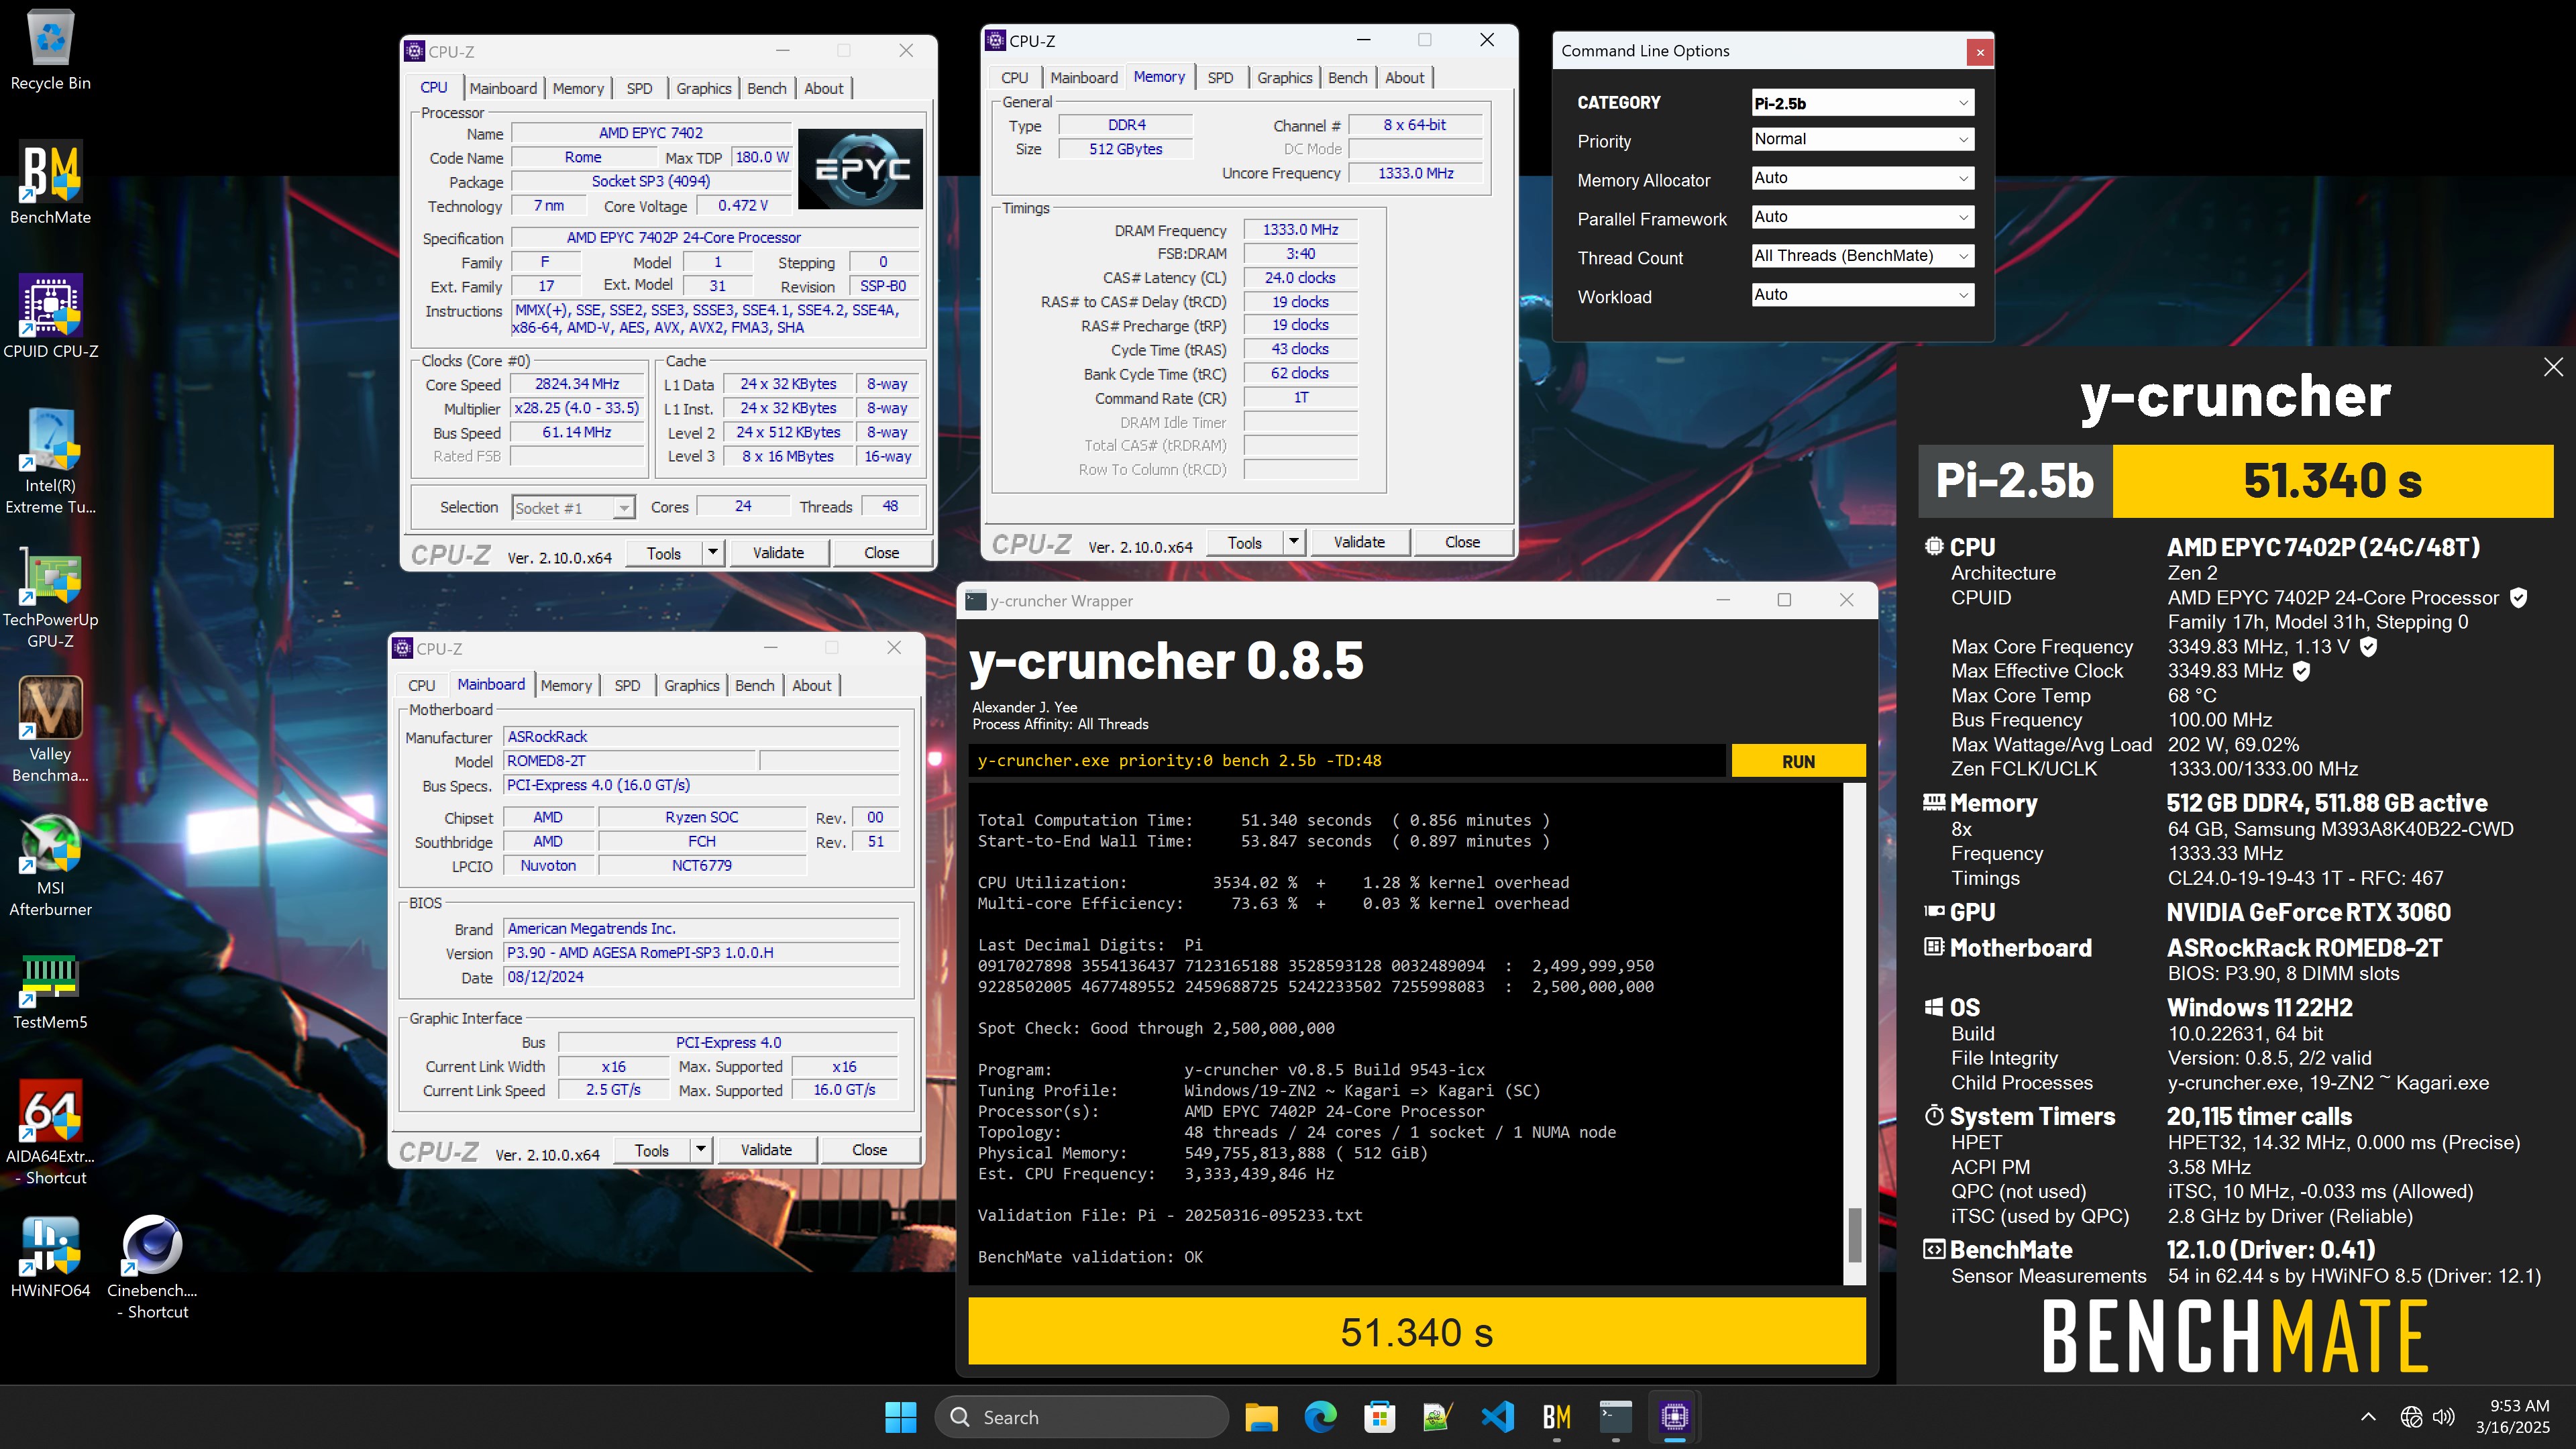The image size is (2576, 1449).
Task: Open About tab in CPU-Z Memory window
Action: (x=1404, y=78)
